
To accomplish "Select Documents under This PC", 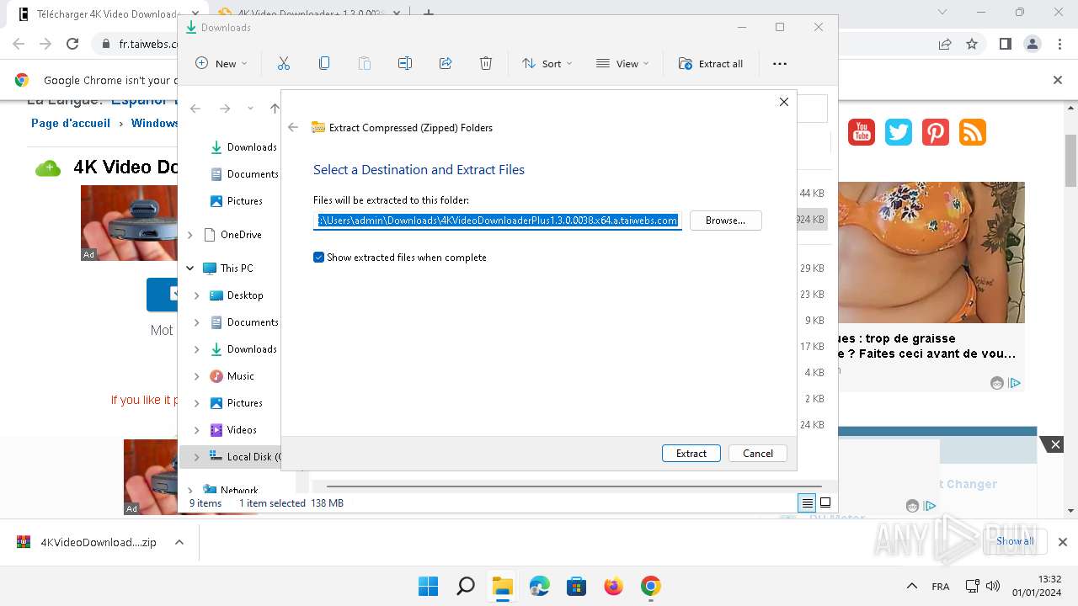I will 244,322.
